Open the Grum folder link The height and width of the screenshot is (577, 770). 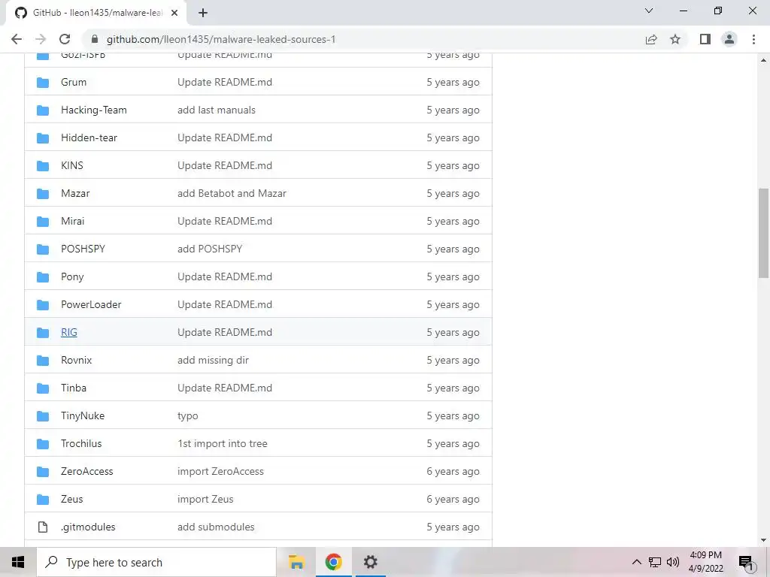pos(74,83)
